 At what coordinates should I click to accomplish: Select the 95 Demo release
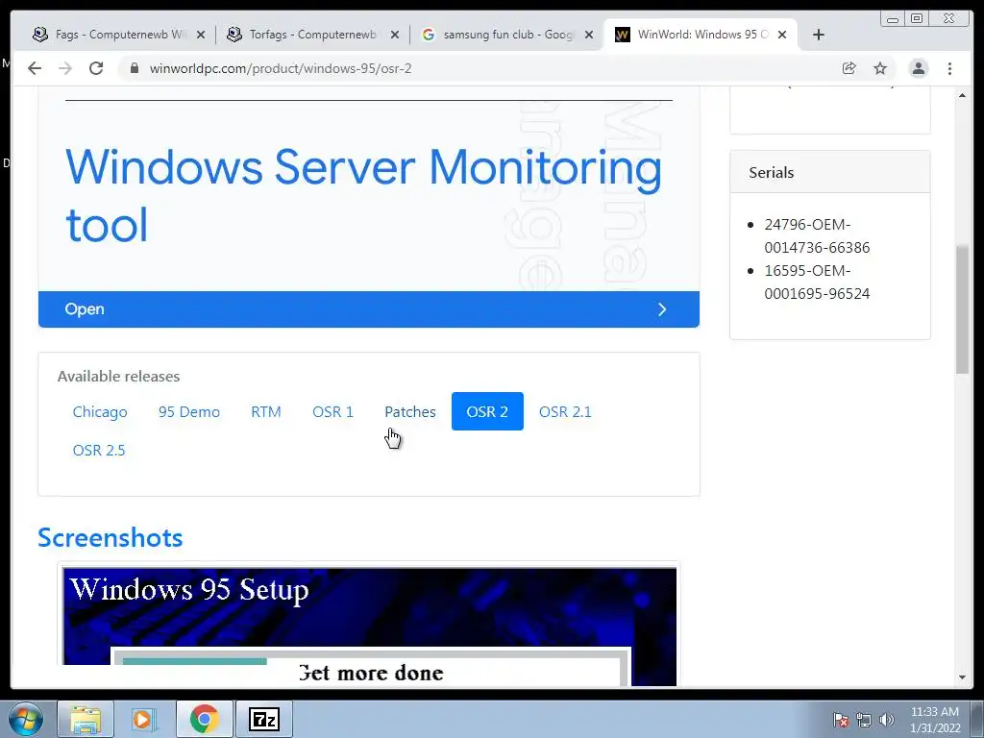189,411
